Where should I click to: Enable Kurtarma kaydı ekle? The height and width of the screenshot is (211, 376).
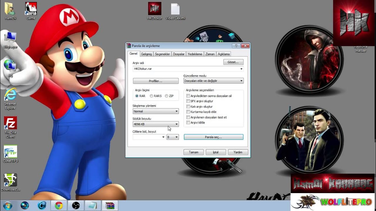[x=188, y=112]
